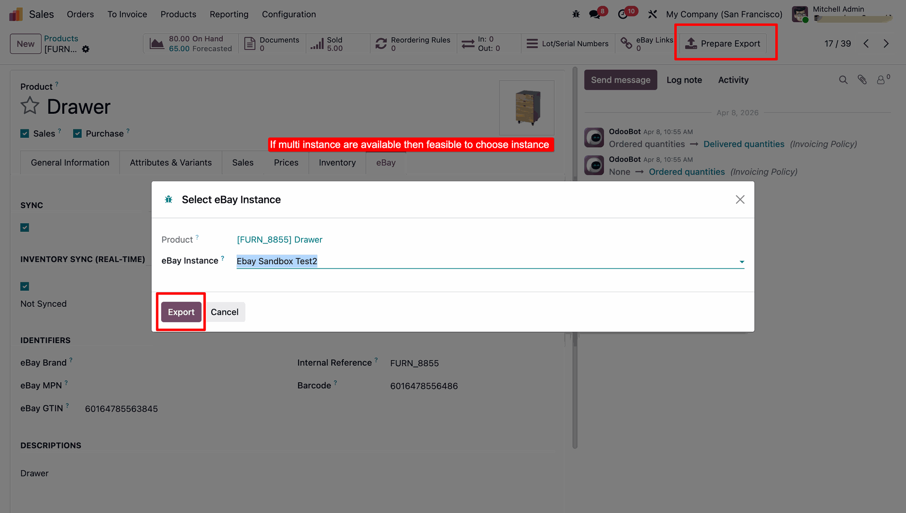Open the Reporting menu
This screenshot has height=513, width=906.
pos(229,14)
